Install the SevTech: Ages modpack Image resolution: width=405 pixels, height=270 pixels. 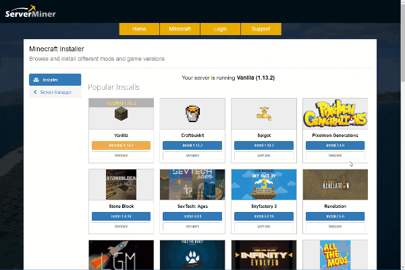click(192, 216)
